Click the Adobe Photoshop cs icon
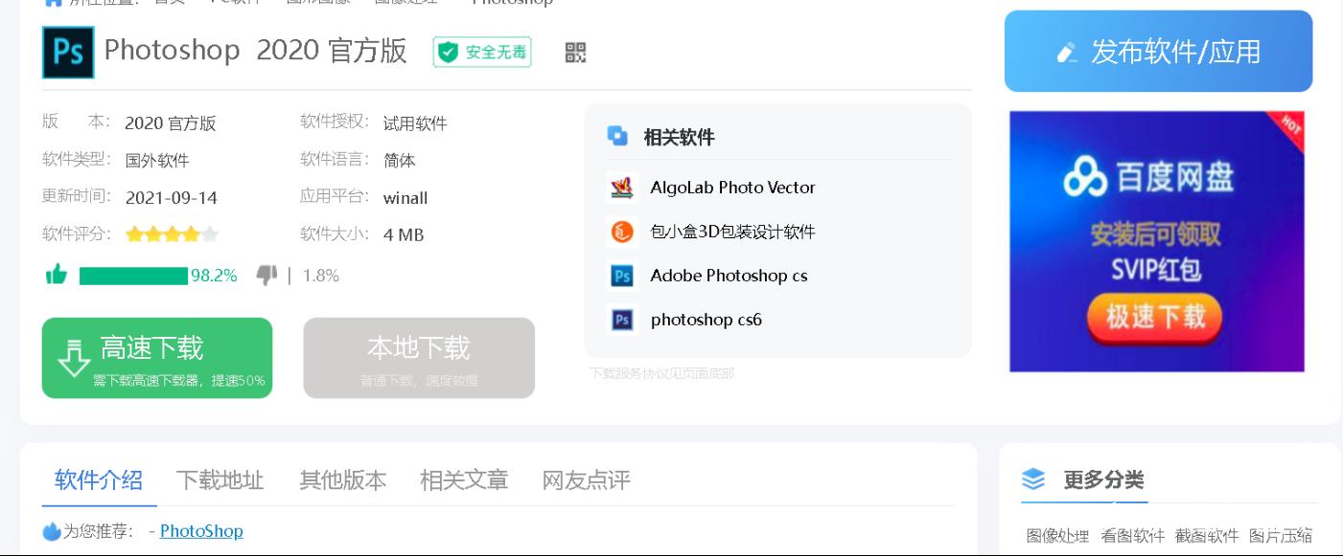Image resolution: width=1343 pixels, height=556 pixels. tap(622, 276)
